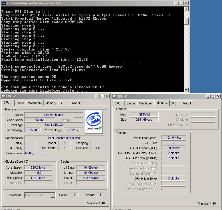Click the DRAM Idle Timer value 0 clocks
The image size is (222, 210).
click(173, 178)
